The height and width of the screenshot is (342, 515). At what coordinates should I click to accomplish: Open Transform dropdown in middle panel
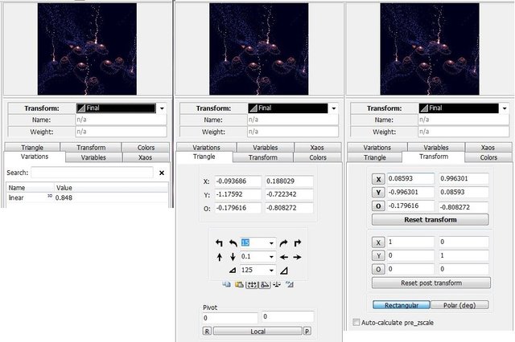click(x=334, y=108)
